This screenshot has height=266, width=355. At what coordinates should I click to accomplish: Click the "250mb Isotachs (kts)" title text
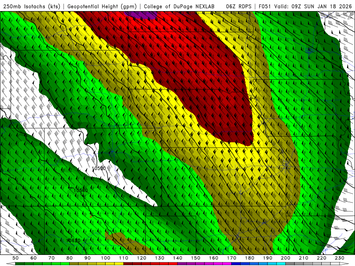click(32, 7)
